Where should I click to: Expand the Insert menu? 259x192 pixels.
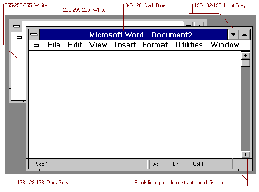pyautogui.click(x=125, y=45)
